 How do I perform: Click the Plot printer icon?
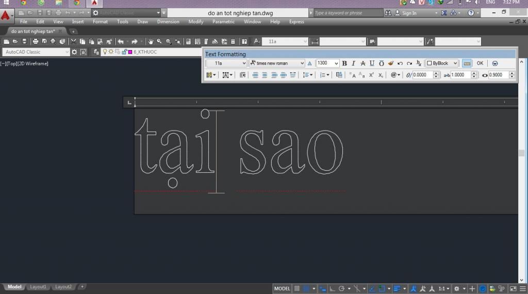36,41
